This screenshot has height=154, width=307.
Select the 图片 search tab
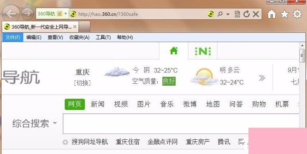click(x=144, y=104)
